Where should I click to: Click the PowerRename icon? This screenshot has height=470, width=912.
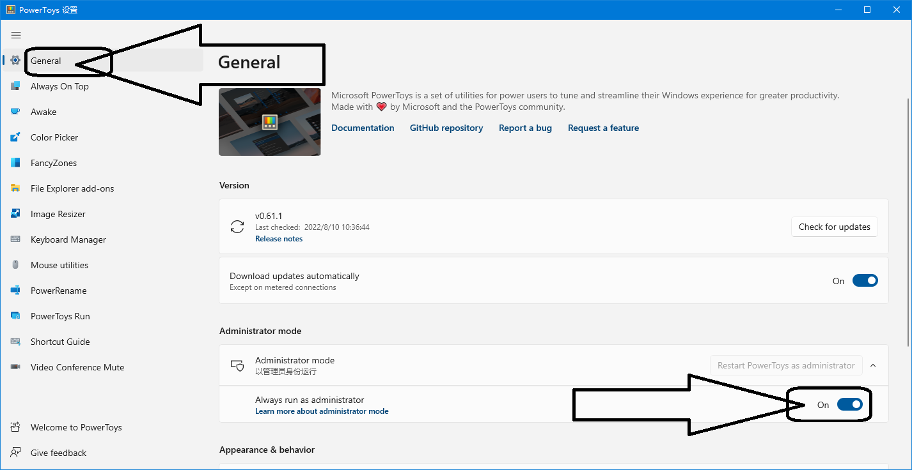click(15, 291)
